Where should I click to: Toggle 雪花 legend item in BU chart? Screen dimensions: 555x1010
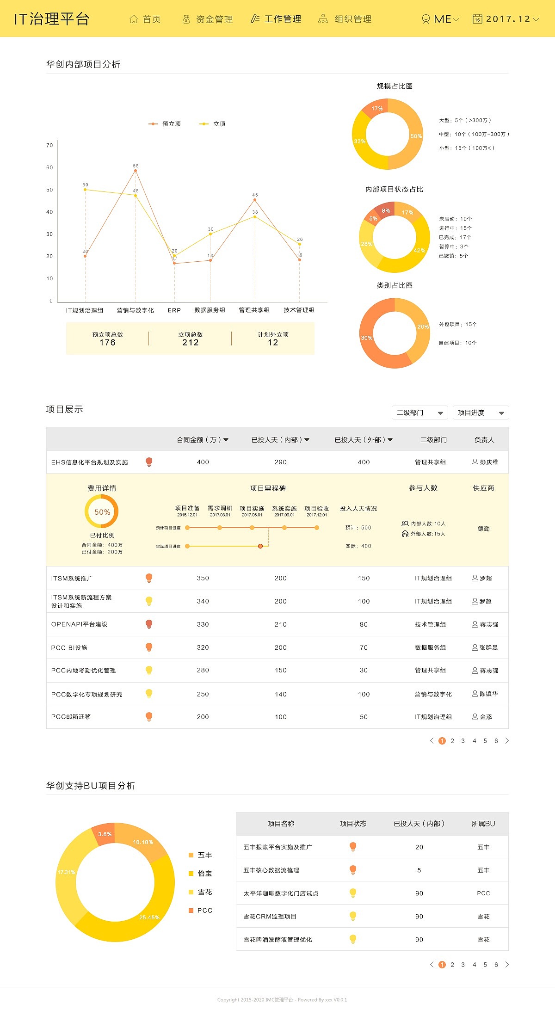[x=200, y=892]
